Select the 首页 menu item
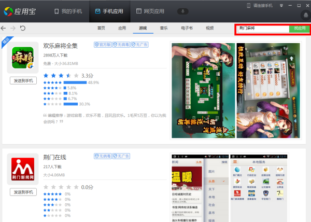311x222 pixels. (101, 28)
